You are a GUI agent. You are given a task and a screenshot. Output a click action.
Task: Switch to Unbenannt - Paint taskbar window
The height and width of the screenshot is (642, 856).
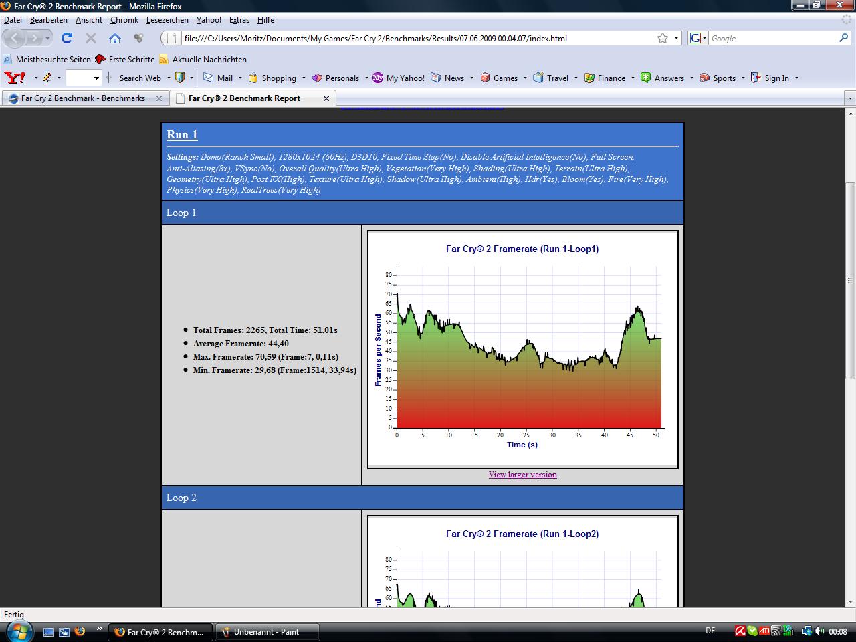click(x=267, y=631)
